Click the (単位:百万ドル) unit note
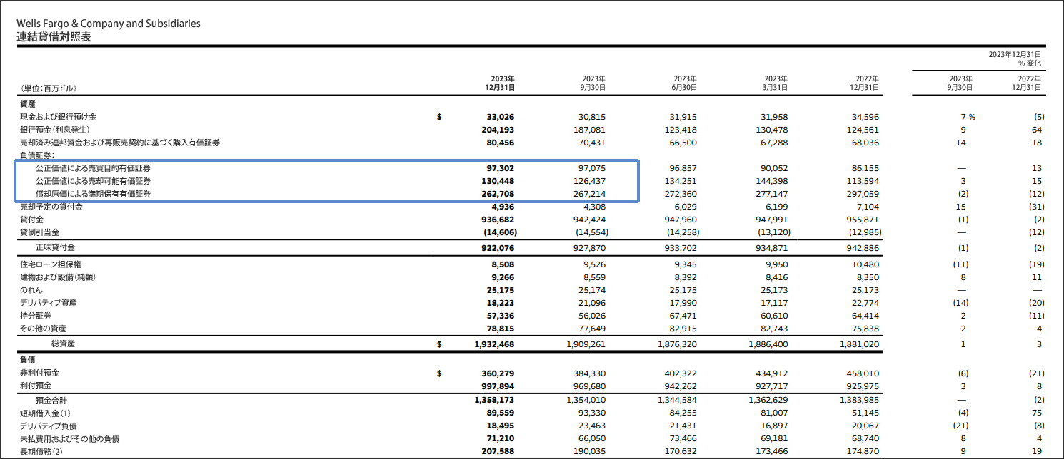Screen dimensions: 1064x459 [x=48, y=88]
